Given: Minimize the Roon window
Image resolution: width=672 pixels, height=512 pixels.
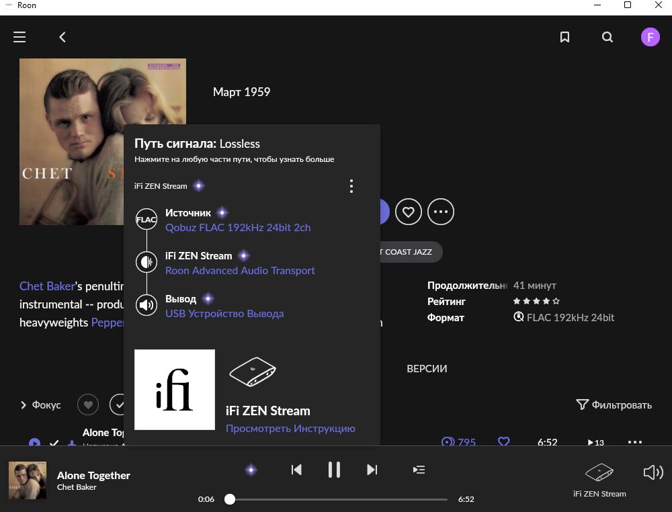Looking at the screenshot, I should pyautogui.click(x=597, y=5).
